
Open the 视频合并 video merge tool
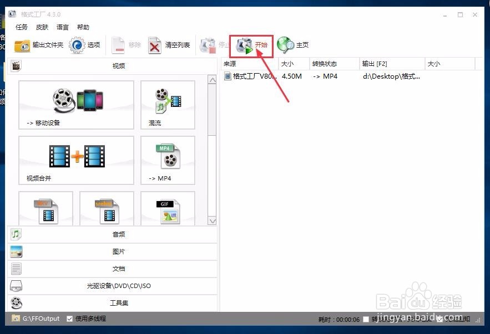(x=76, y=160)
